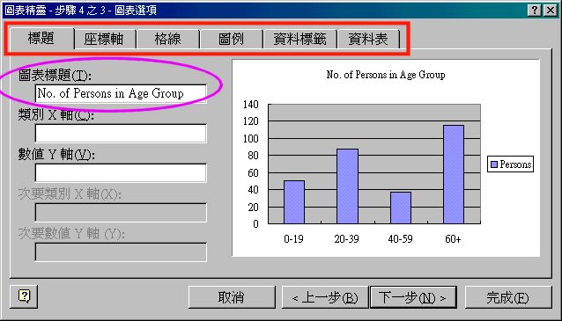Finish the wizard with 完成 button

(508, 297)
